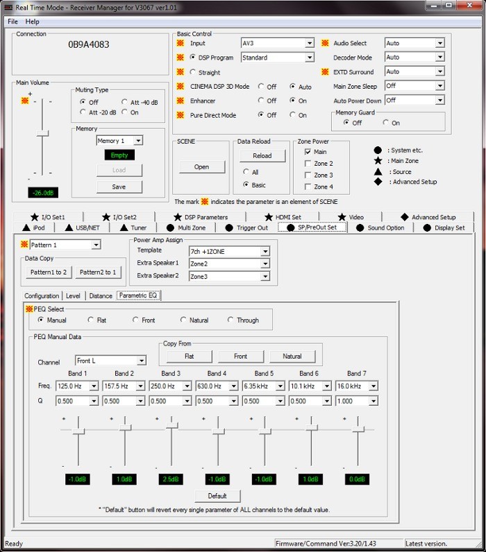Image resolution: width=486 pixels, height=552 pixels.
Task: Click the Band 3 gain slider handle
Action: 171,426
